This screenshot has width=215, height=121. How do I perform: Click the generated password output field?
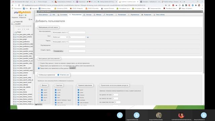[77, 51]
